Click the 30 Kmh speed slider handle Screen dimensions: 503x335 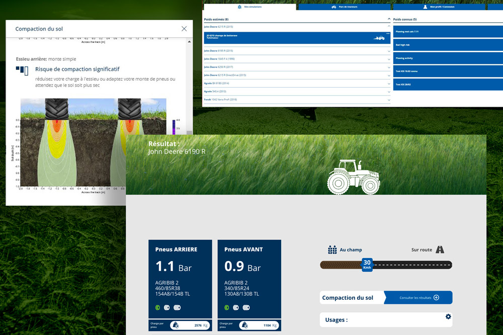tap(367, 265)
